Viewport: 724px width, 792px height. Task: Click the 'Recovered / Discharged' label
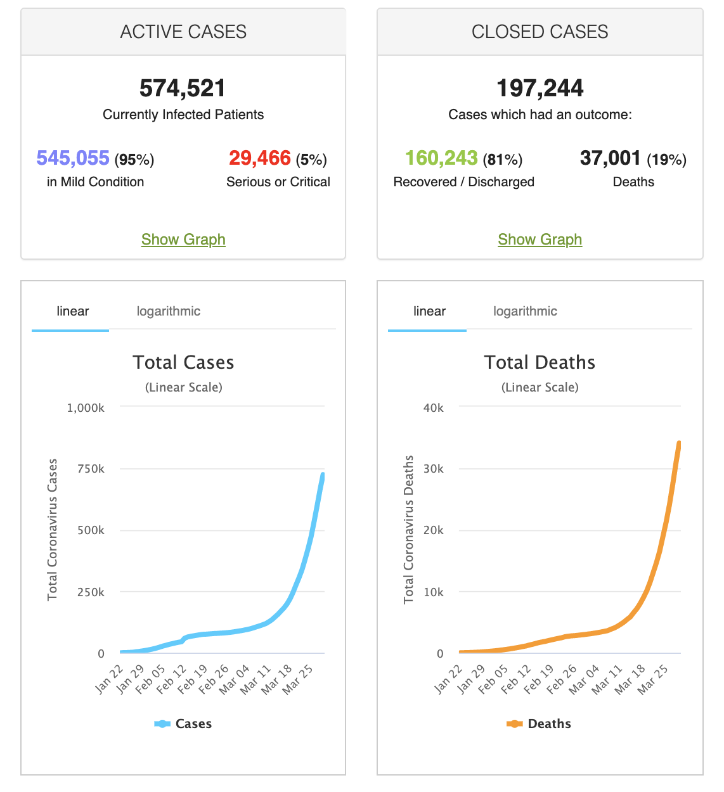[464, 182]
